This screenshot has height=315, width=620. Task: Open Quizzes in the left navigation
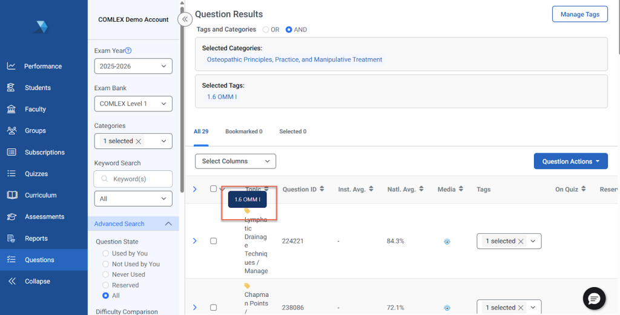(x=36, y=174)
